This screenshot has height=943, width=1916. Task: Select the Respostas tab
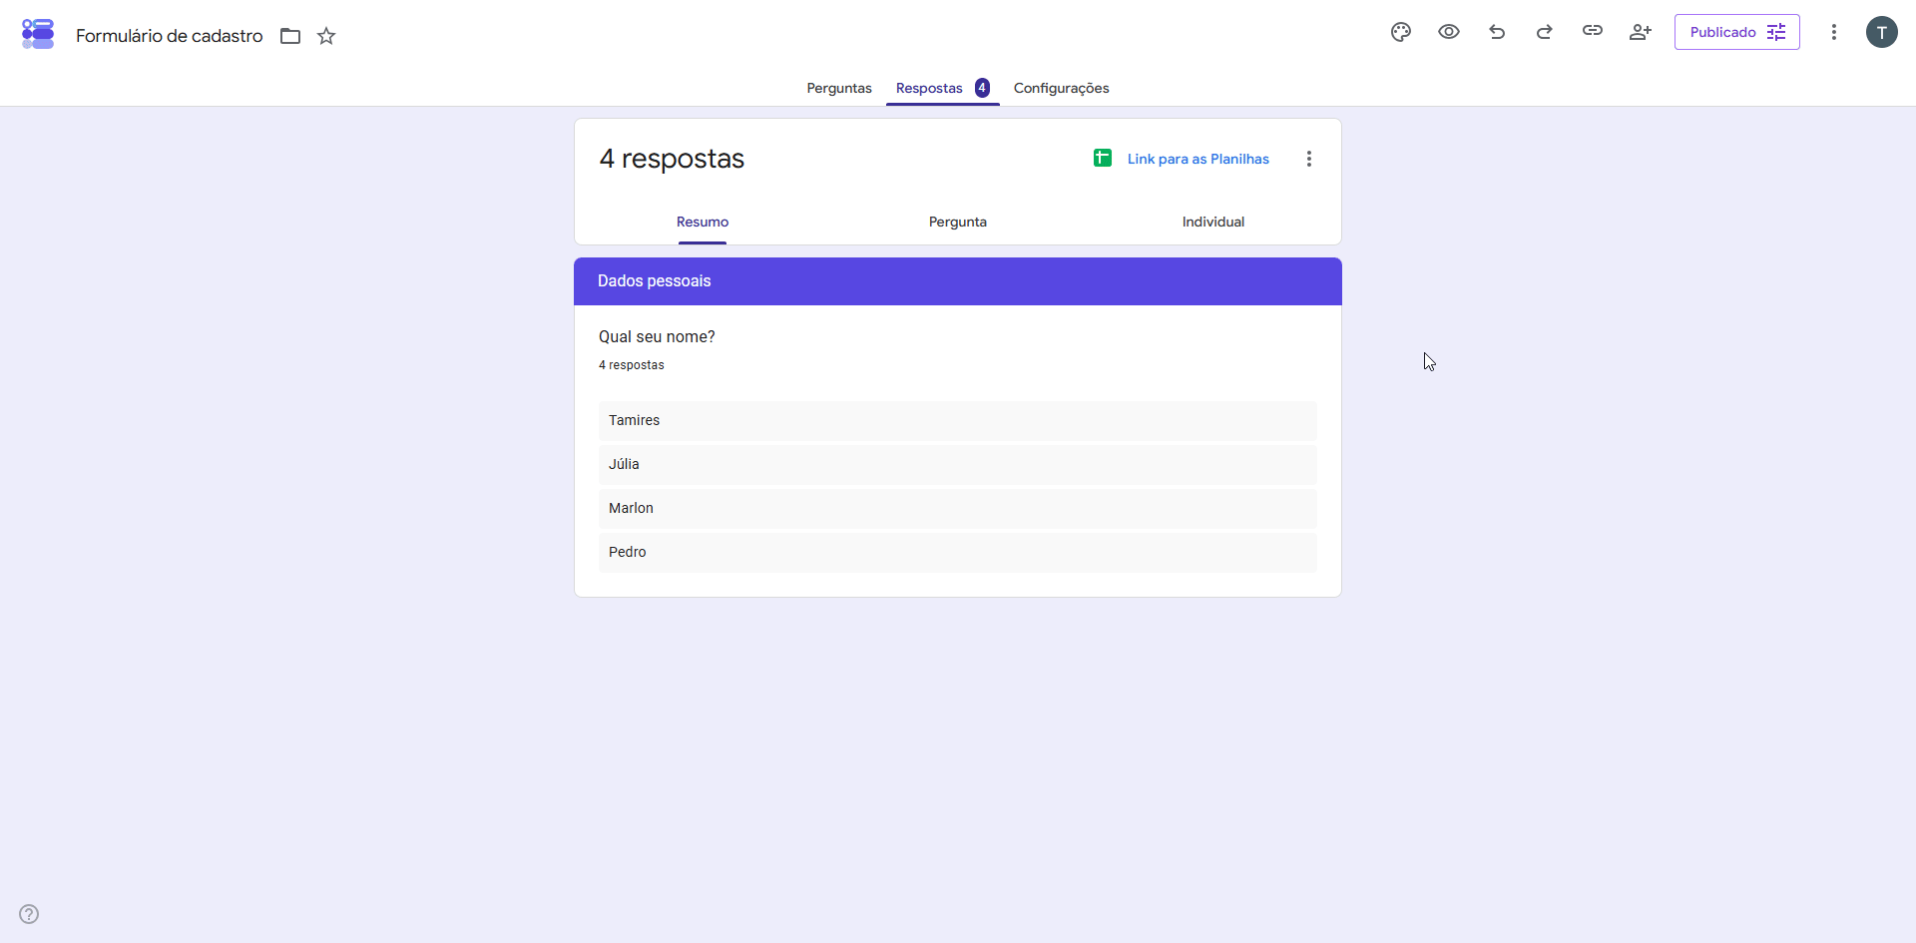point(942,88)
